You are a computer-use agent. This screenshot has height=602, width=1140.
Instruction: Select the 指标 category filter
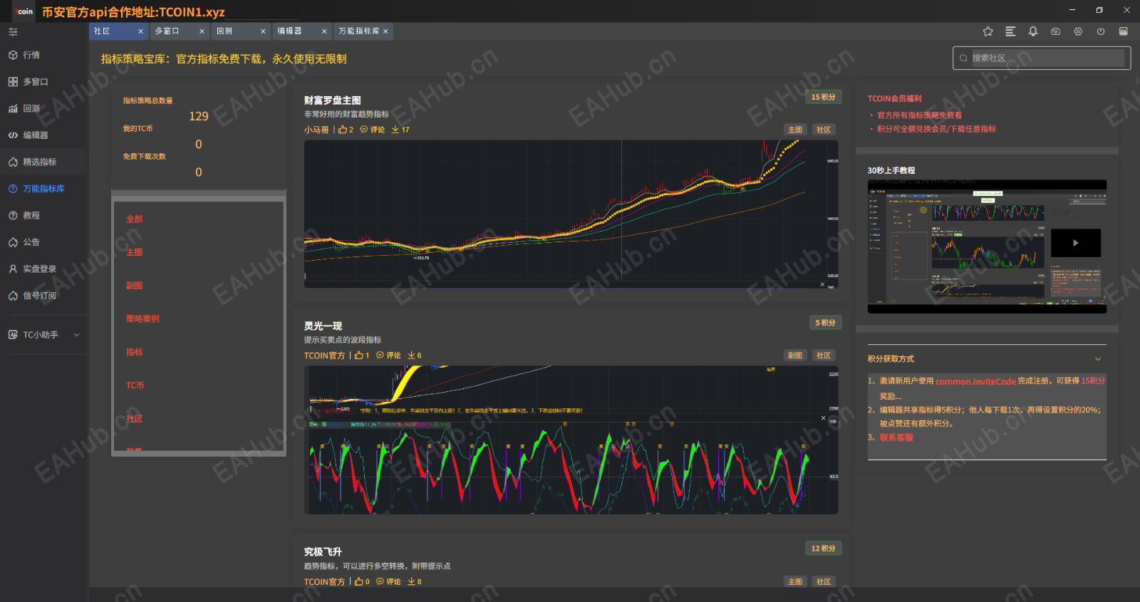[135, 352]
